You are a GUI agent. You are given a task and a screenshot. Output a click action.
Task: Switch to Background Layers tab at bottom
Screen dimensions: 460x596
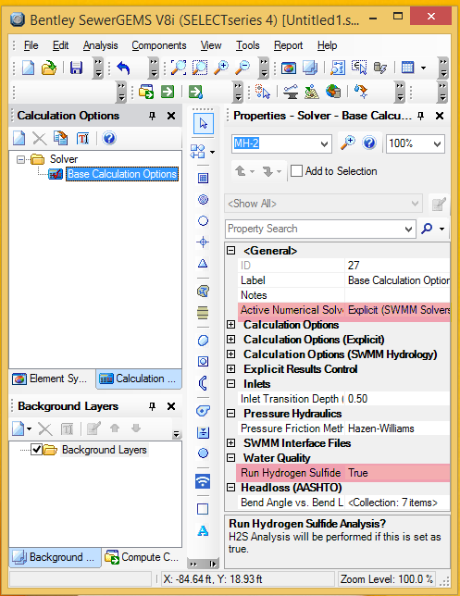[55, 557]
